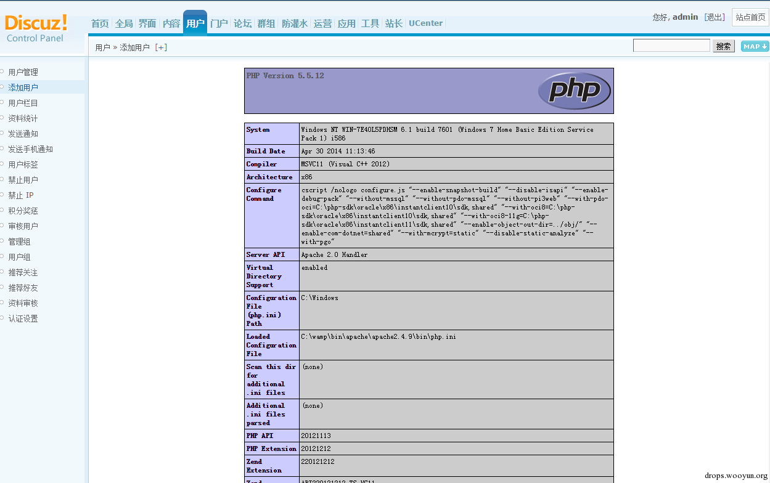Screen dimensions: 770x483
Task: Click the [+] add shortcut icon
Action: [x=161, y=47]
